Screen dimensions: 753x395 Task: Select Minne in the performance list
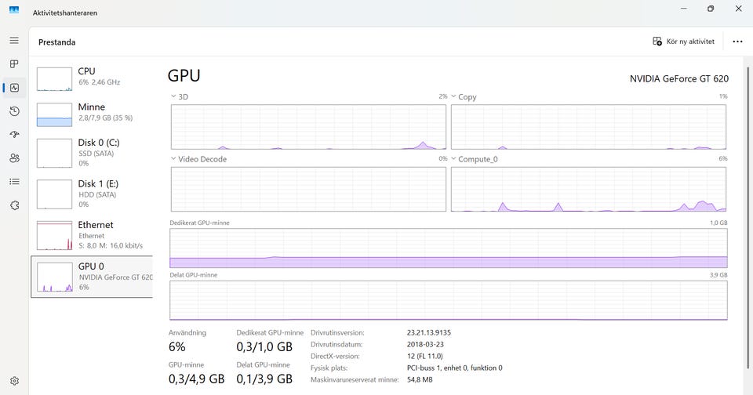click(x=91, y=112)
